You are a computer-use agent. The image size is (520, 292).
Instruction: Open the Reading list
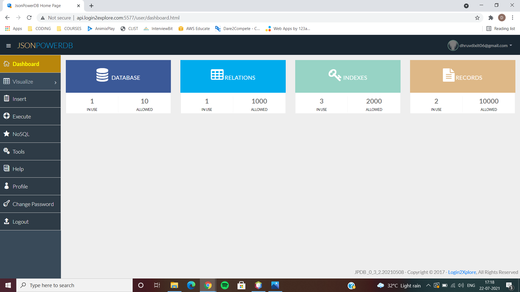click(504, 28)
